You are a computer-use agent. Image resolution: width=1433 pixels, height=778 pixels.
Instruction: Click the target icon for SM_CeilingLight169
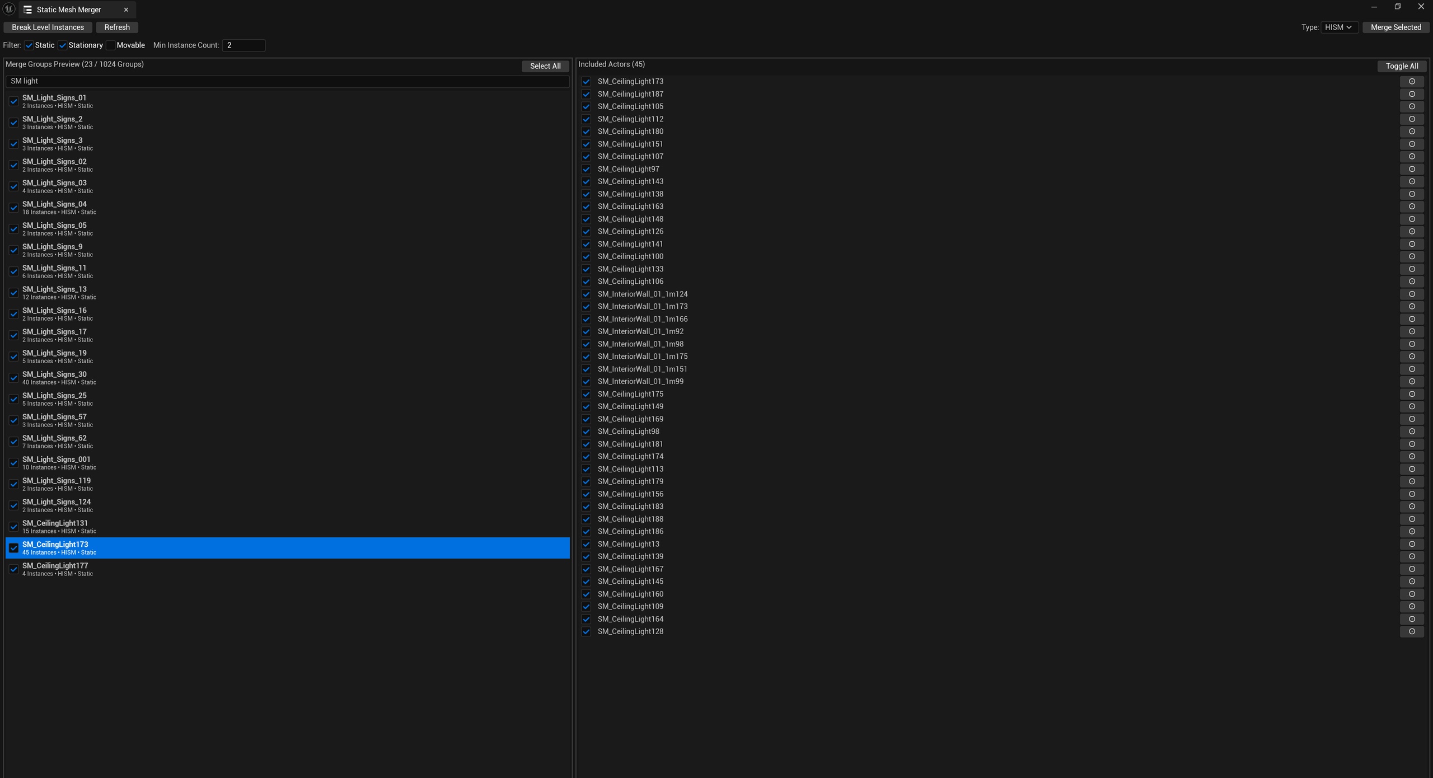click(x=1412, y=419)
